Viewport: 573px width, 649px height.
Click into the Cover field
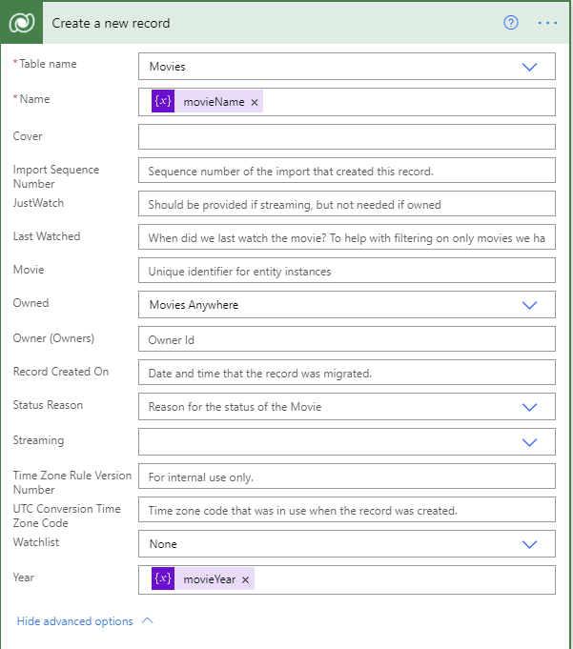(x=347, y=137)
